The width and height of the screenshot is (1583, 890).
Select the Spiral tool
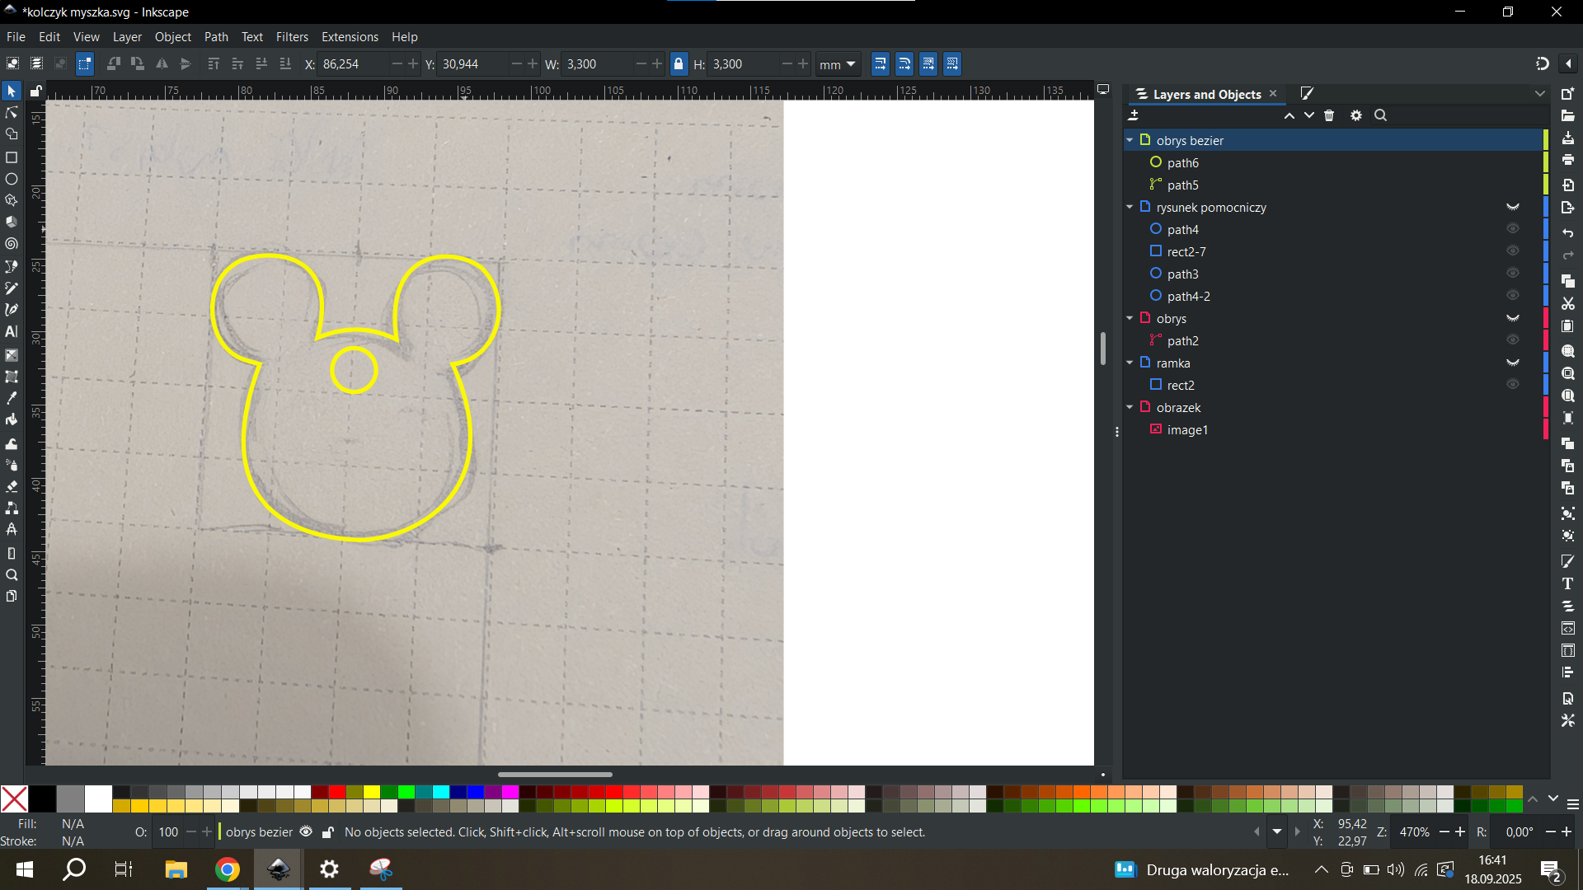click(x=12, y=244)
